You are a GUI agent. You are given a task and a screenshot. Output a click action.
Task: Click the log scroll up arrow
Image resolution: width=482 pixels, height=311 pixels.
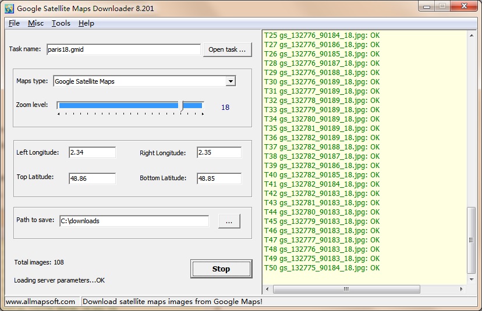[472, 35]
